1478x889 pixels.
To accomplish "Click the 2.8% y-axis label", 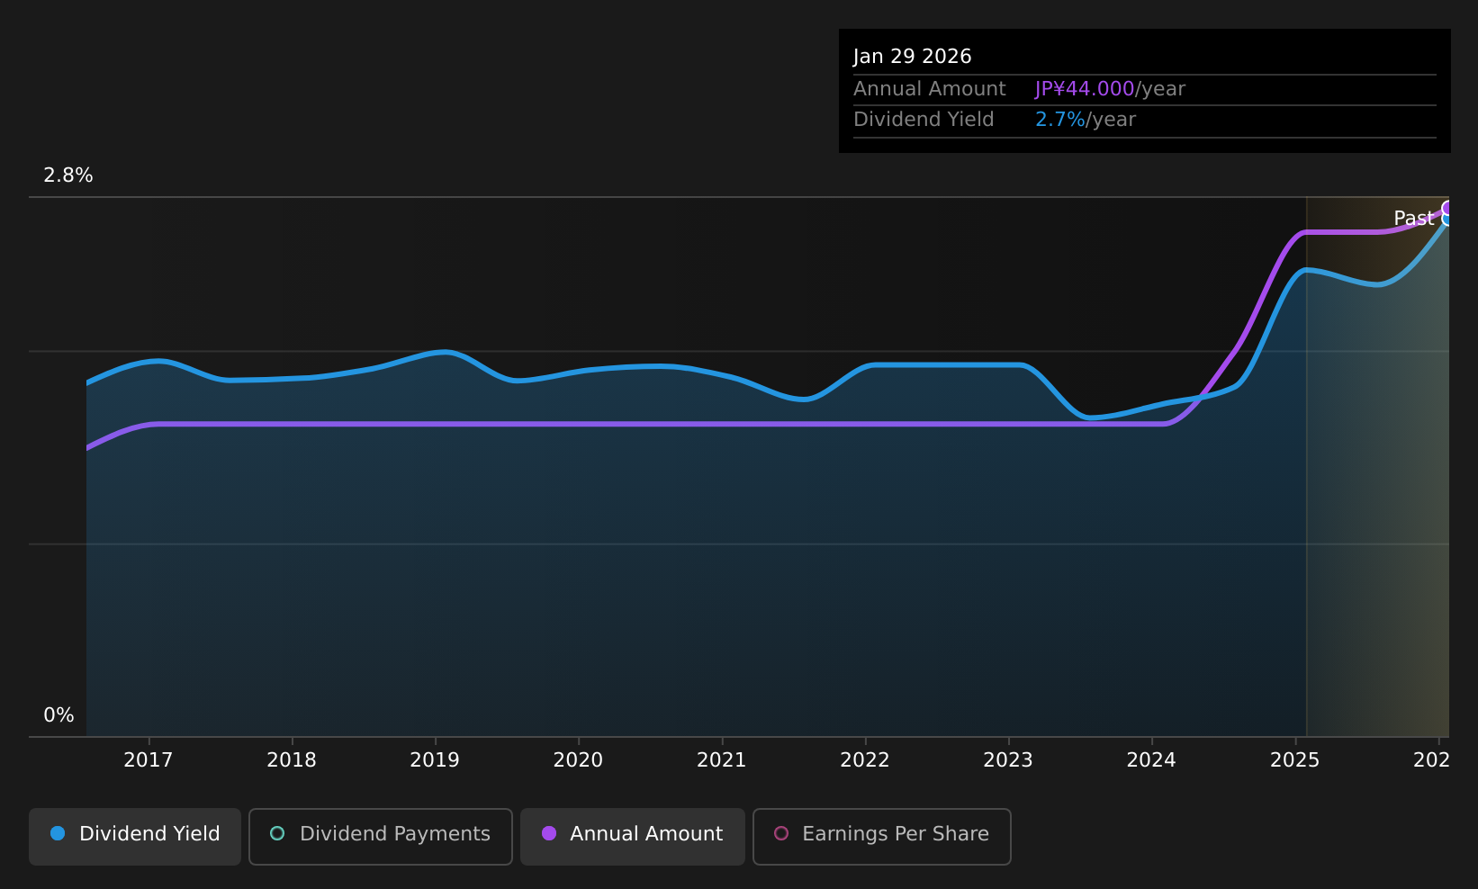I will pyautogui.click(x=68, y=175).
